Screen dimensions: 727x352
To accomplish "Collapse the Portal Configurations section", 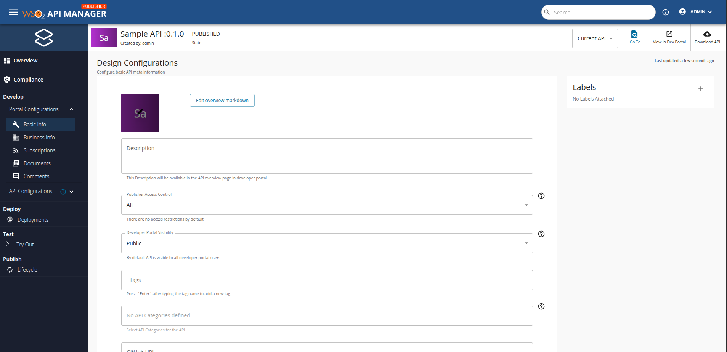I will tap(71, 109).
